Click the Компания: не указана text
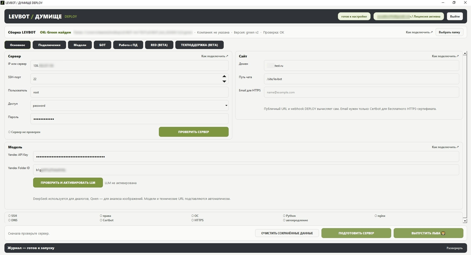The height and width of the screenshot is (255, 471). (213, 32)
